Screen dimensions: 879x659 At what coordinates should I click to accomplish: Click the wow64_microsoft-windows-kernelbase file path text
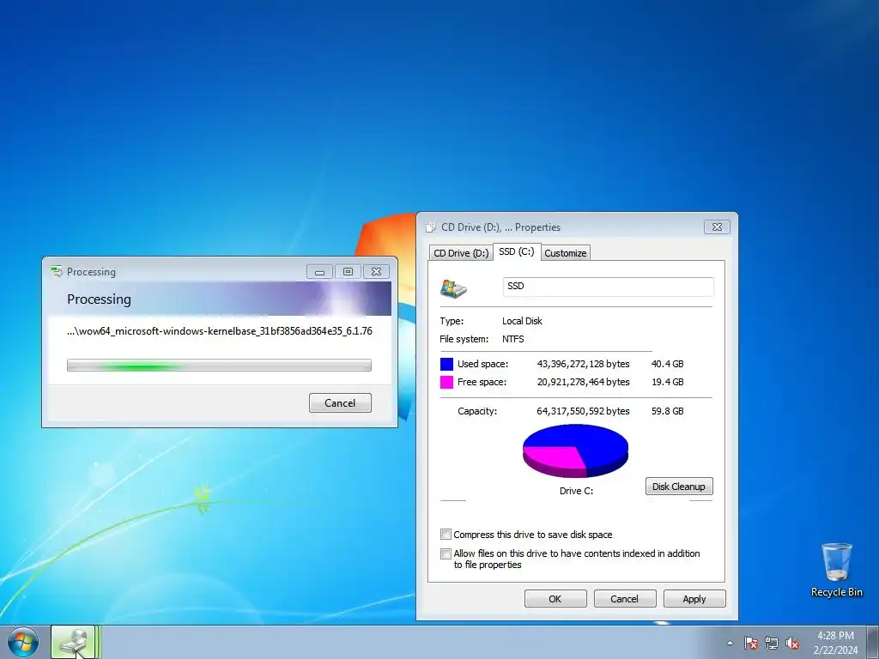pos(219,331)
